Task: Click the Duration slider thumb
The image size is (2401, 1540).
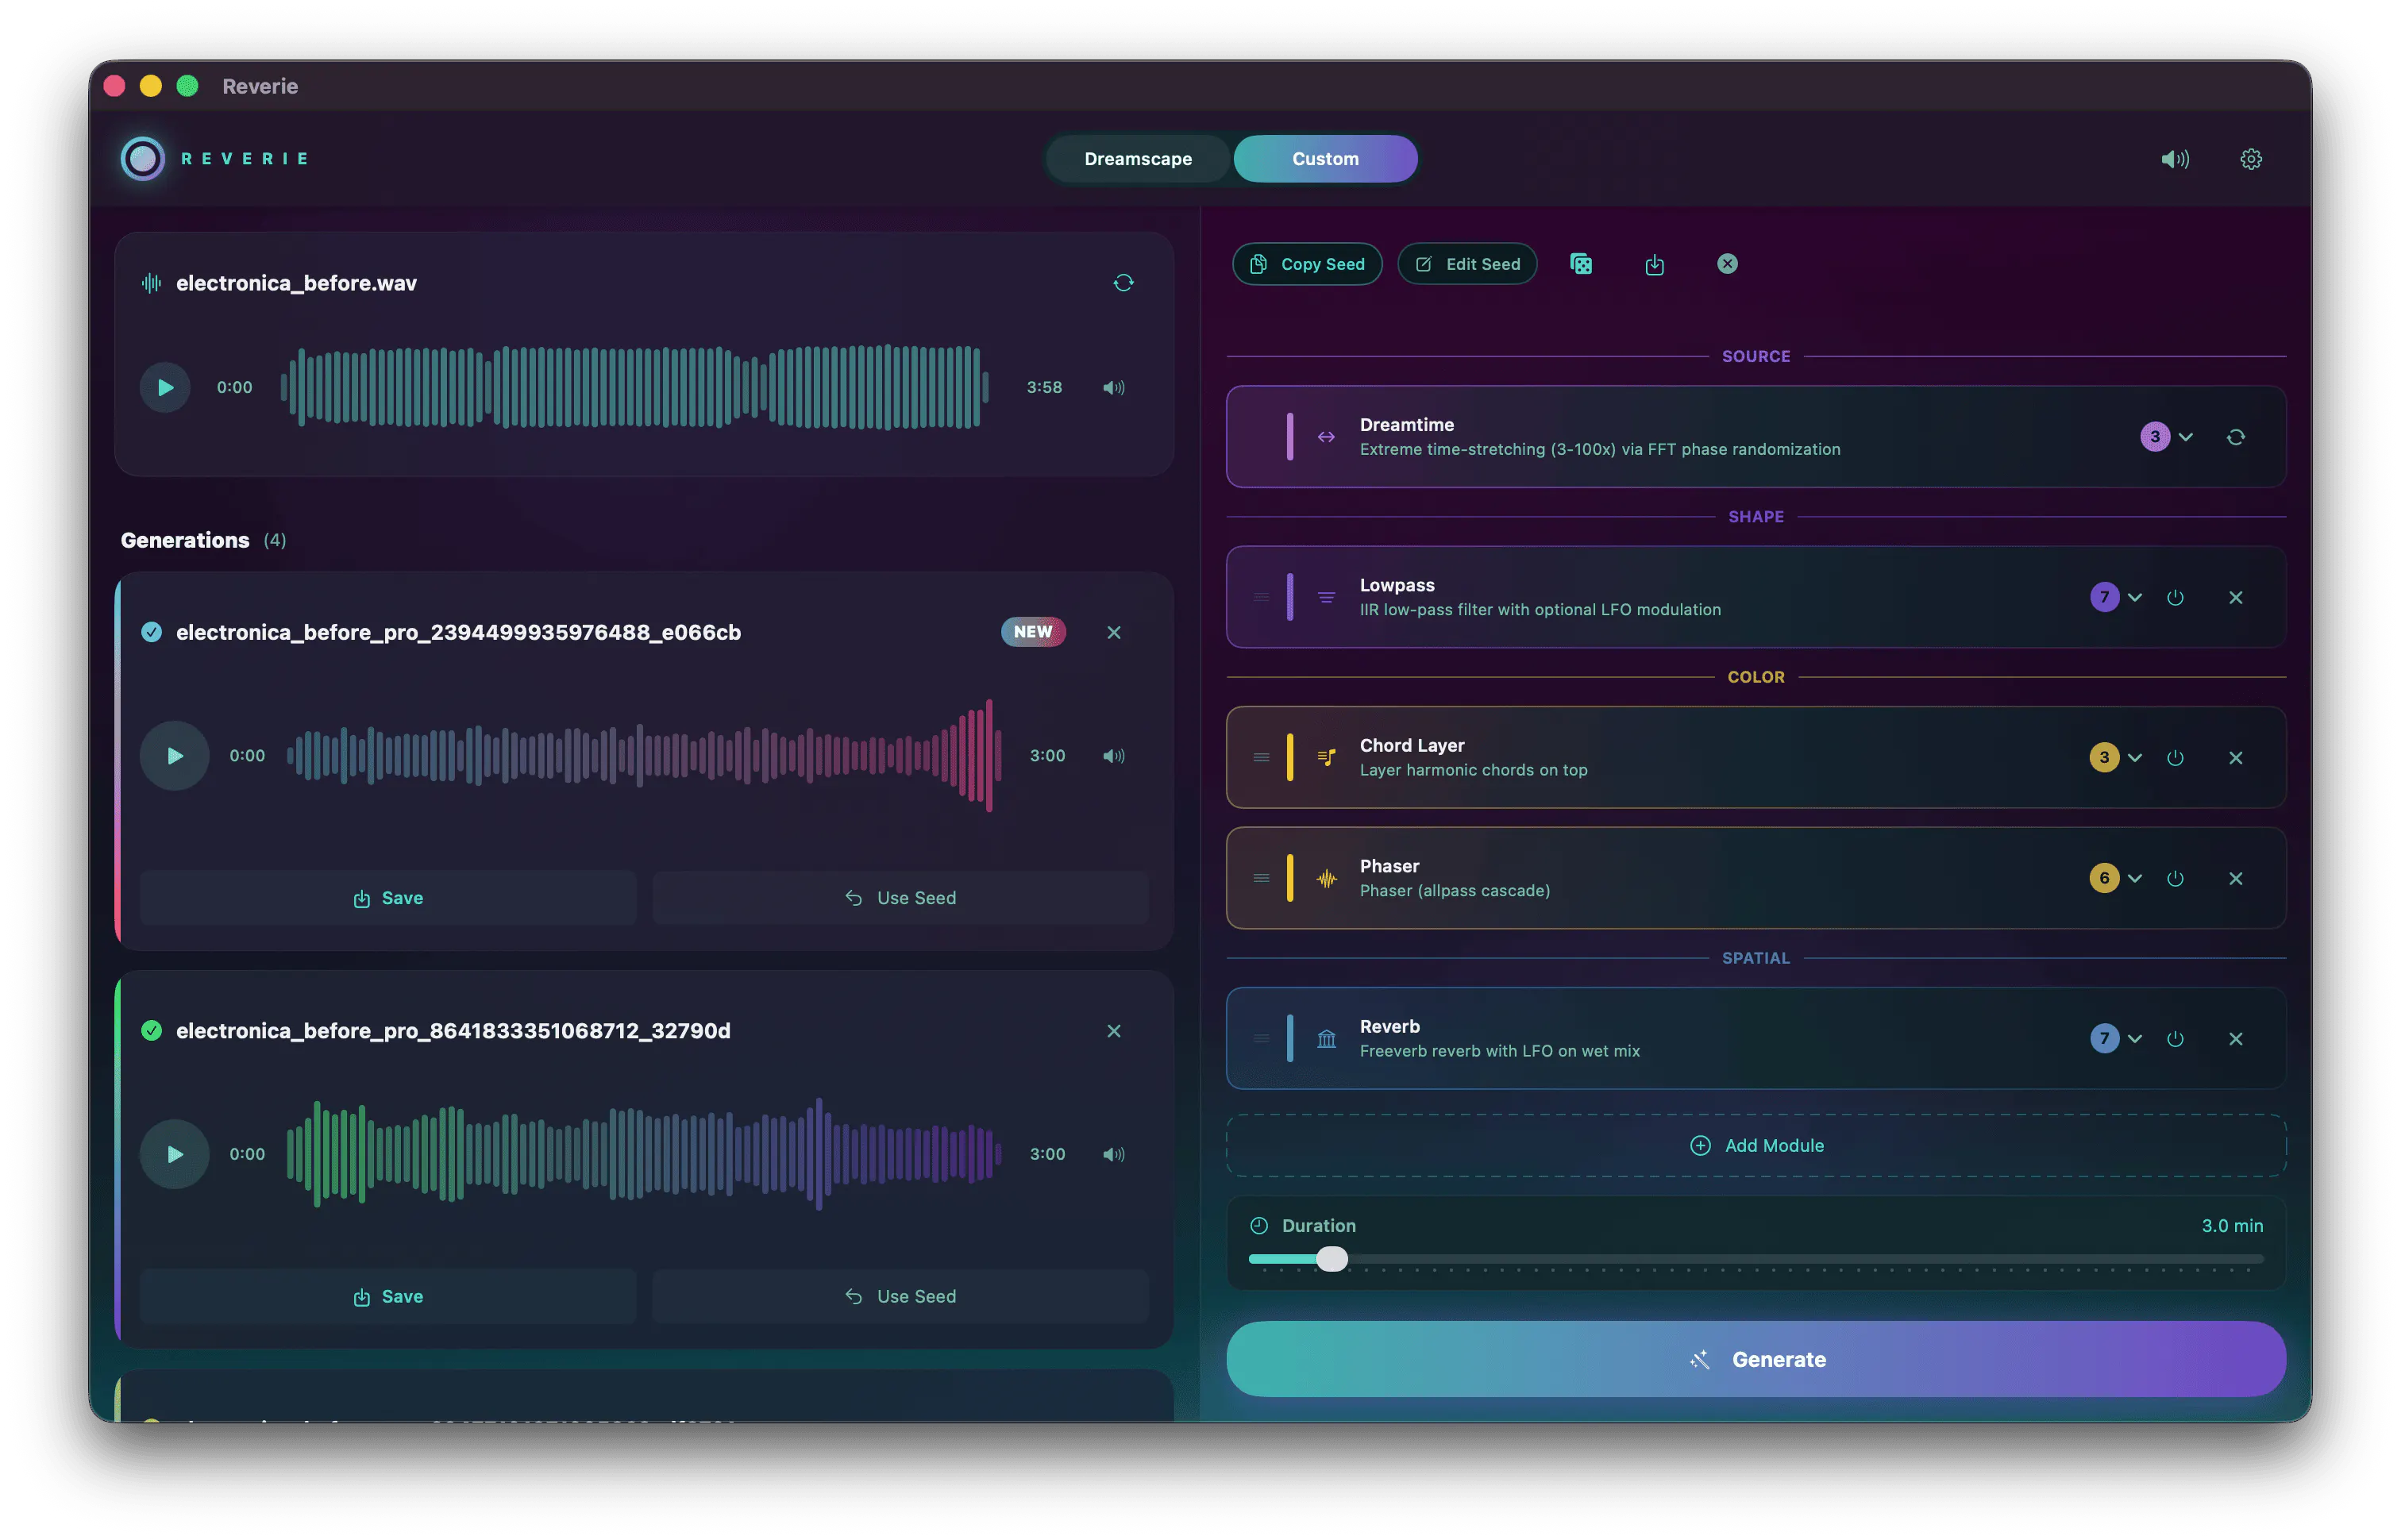Action: pos(1331,1258)
